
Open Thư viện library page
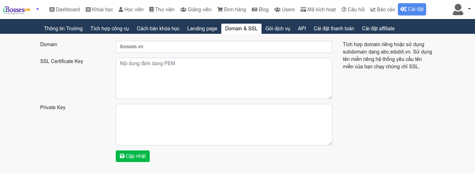click(162, 10)
